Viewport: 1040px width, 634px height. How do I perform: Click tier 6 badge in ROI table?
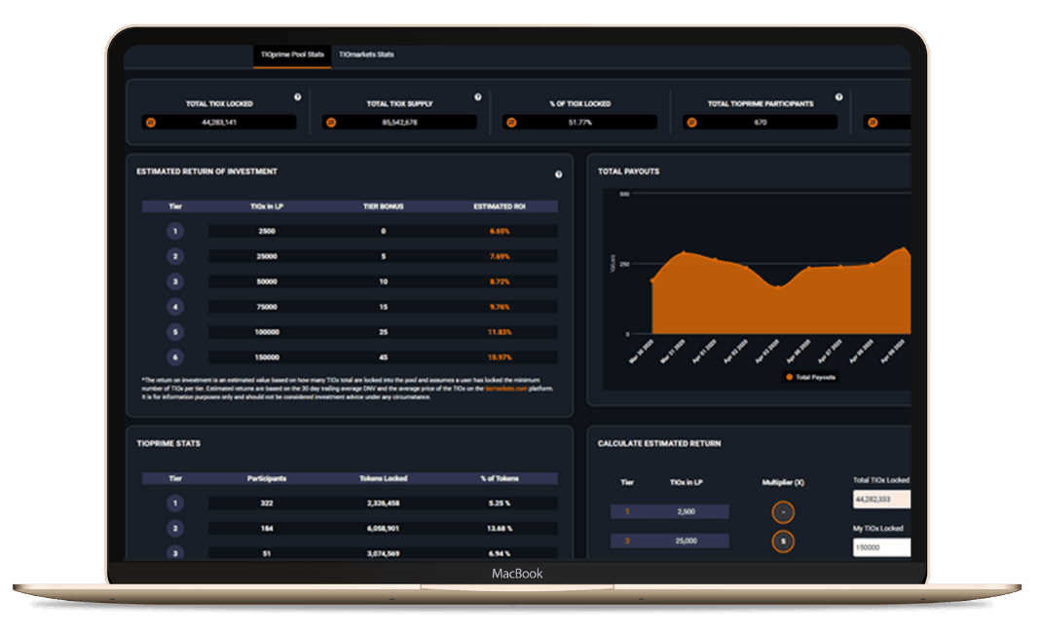[x=175, y=357]
